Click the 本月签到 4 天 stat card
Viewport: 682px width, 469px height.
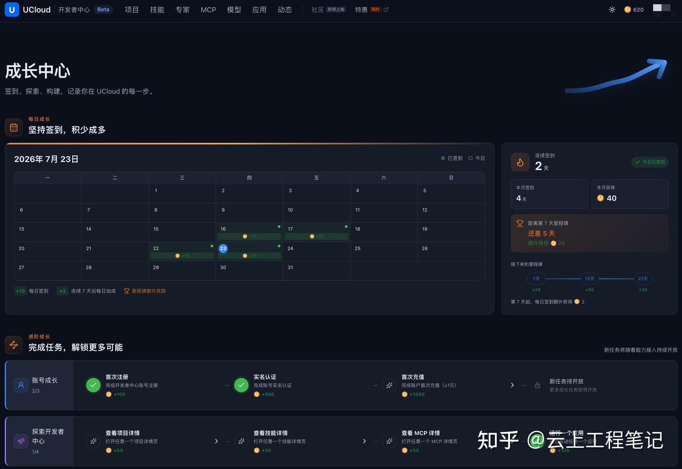tap(549, 194)
